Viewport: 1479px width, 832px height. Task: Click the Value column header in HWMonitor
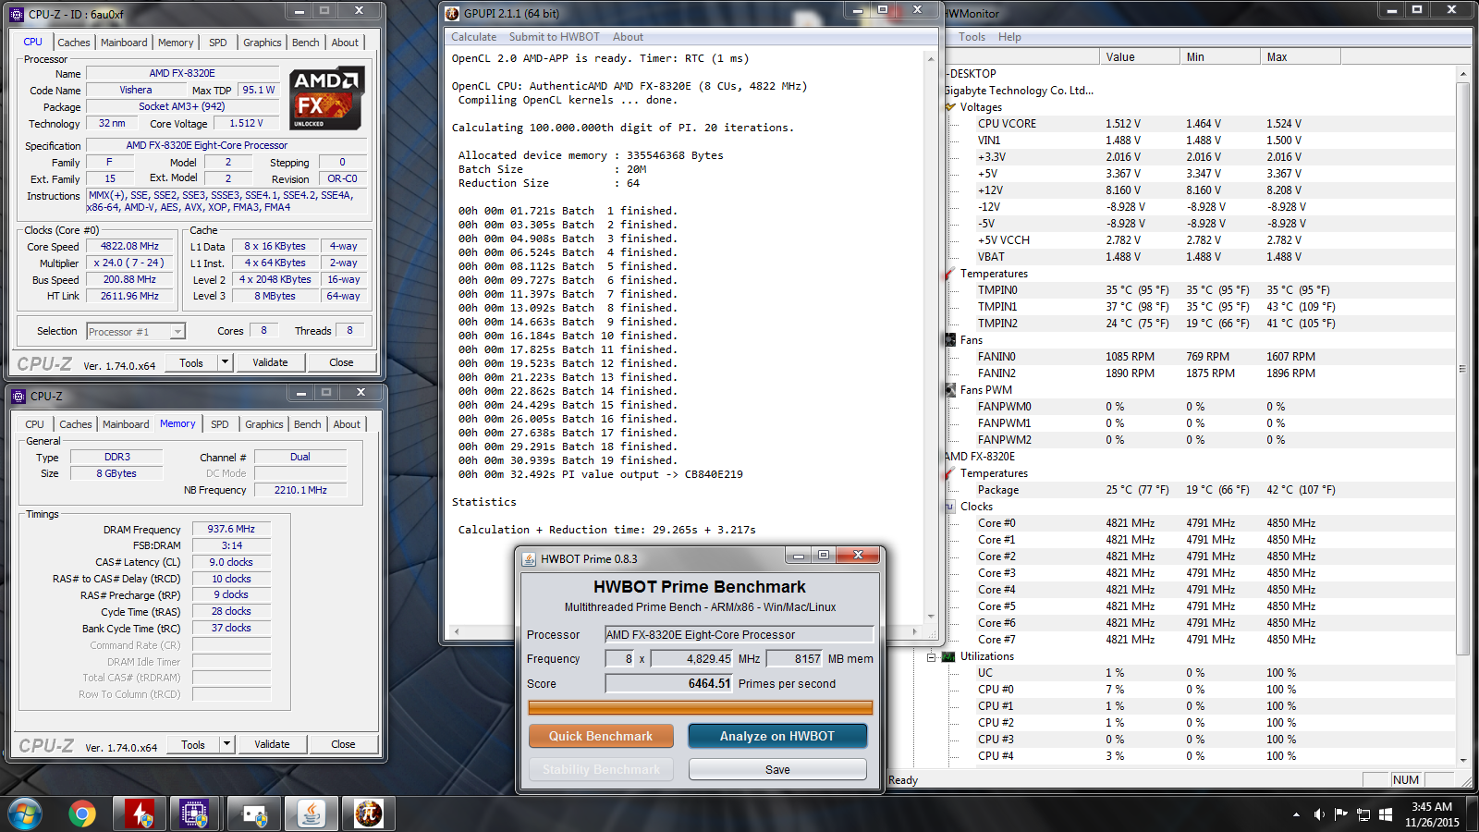coord(1140,57)
